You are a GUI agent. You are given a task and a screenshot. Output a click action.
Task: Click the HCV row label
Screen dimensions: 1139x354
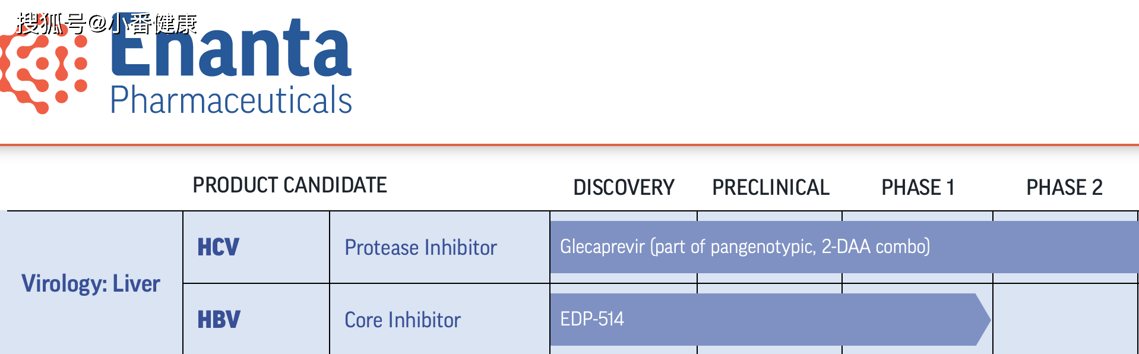tap(219, 247)
